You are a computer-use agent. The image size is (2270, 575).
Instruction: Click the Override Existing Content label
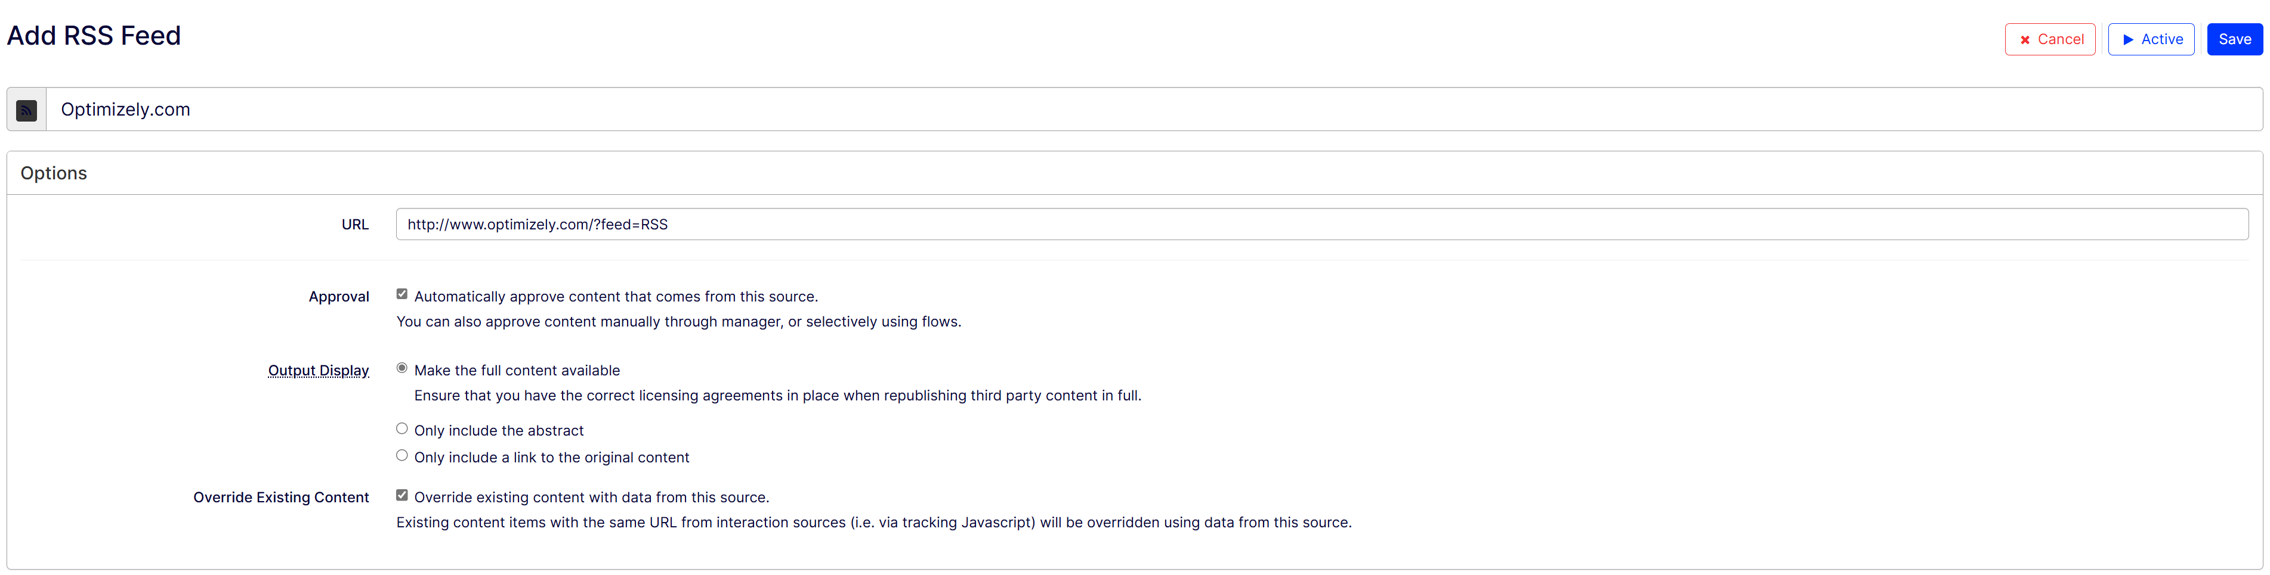click(x=280, y=498)
